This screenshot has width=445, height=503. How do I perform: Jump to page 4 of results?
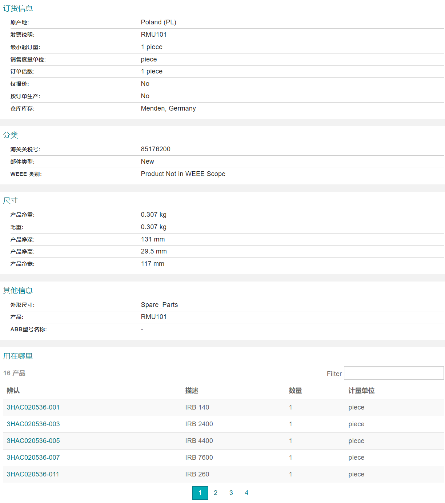point(246,493)
